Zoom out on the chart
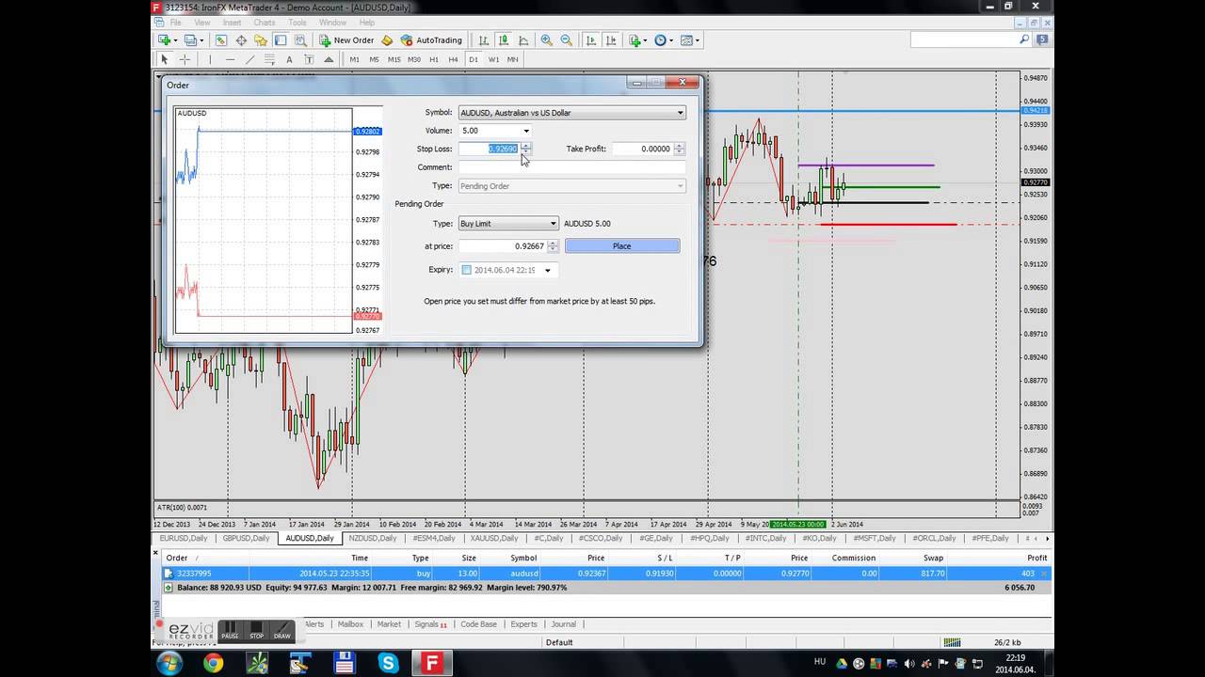Screen dimensions: 1205x677 pos(567,40)
